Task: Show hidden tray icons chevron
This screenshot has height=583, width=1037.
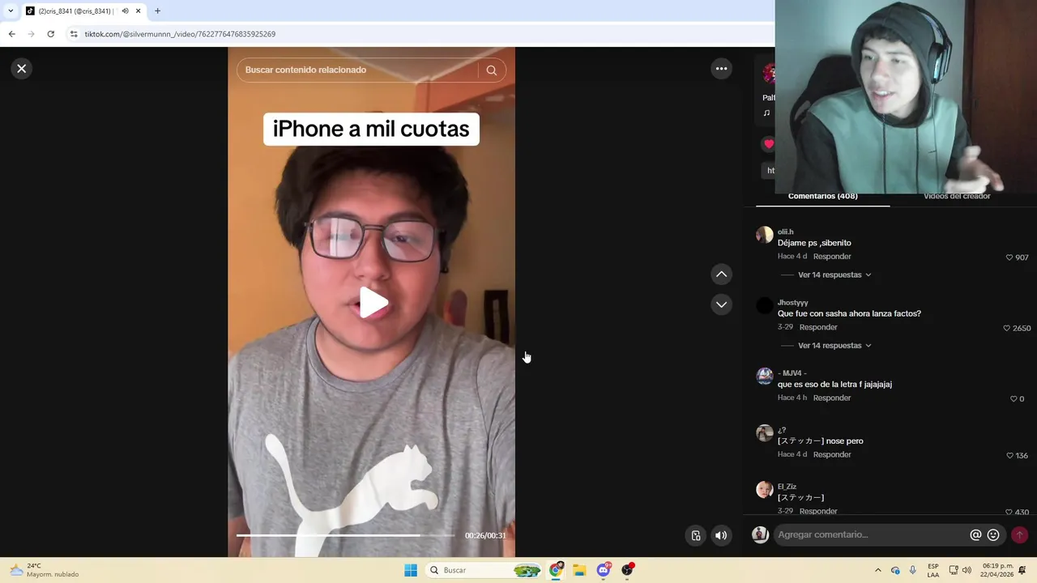Action: (877, 570)
